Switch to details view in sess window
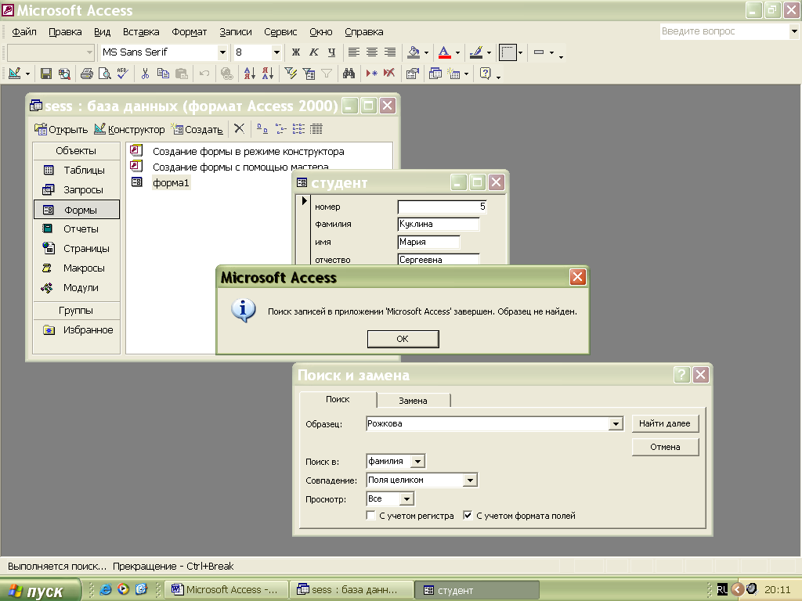Viewport: 802px width, 601px height. (x=316, y=129)
